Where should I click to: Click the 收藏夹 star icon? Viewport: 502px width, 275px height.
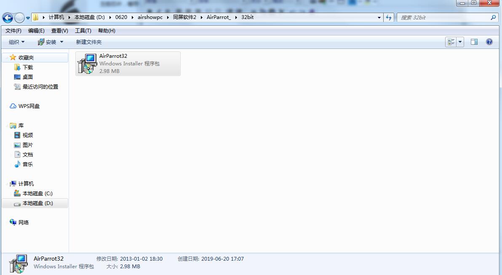13,57
